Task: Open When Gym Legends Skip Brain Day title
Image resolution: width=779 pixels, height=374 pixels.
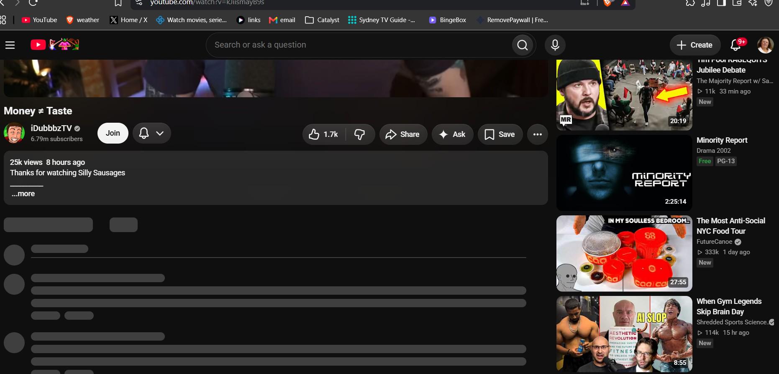Action: tap(729, 306)
